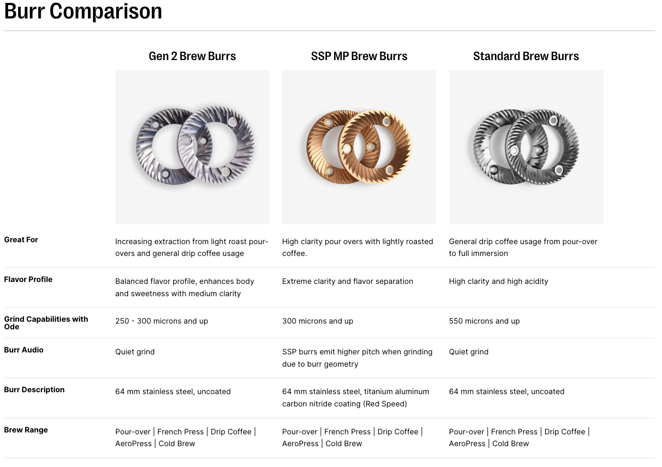Click the Brew Range row label
662x467 pixels.
(x=26, y=430)
